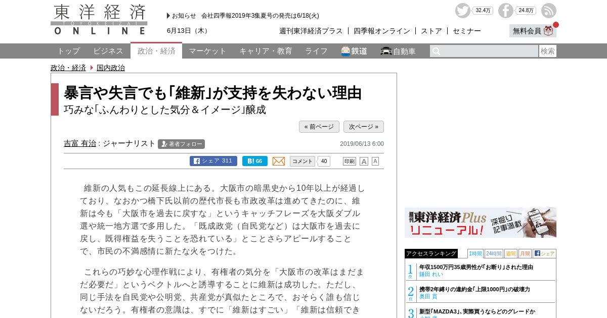Open the ビジネス nav tab
The image size is (607, 318).
[x=108, y=51]
